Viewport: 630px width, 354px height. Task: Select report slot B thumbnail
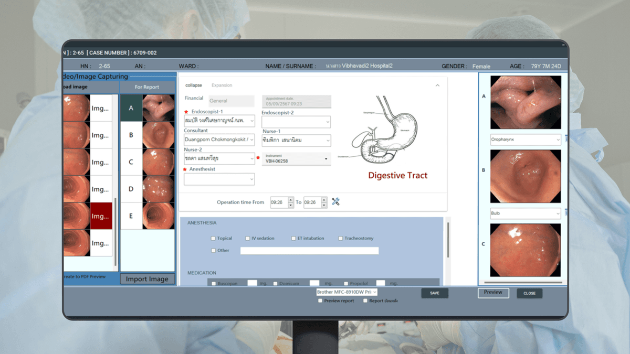pos(158,135)
